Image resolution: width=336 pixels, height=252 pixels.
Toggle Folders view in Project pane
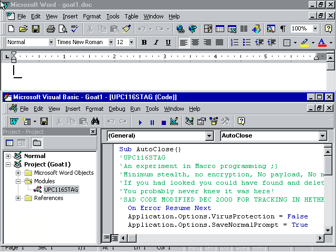(37, 143)
